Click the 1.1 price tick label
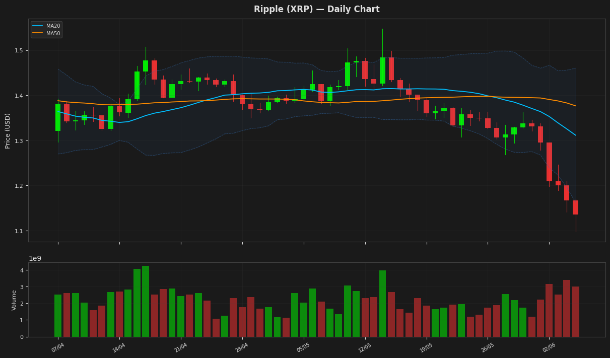The height and width of the screenshot is (358, 610). 20,231
